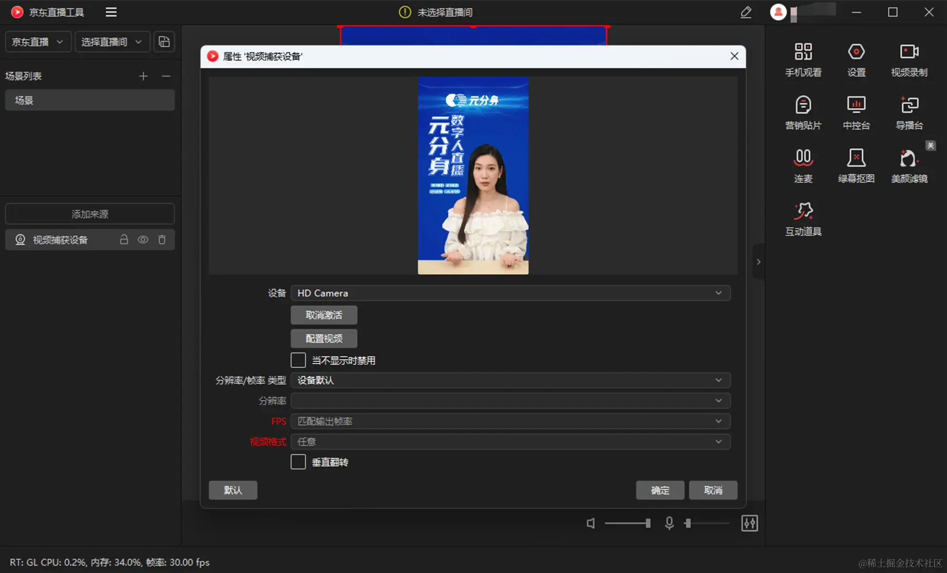Open 美颜滤镜 beauty filter
947x573 pixels.
[909, 166]
